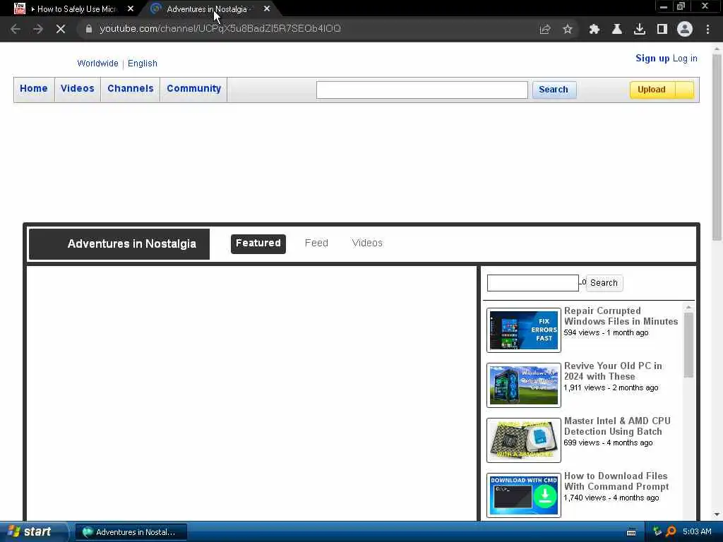
Task: Bookmark this page with the star icon
Action: tap(568, 29)
